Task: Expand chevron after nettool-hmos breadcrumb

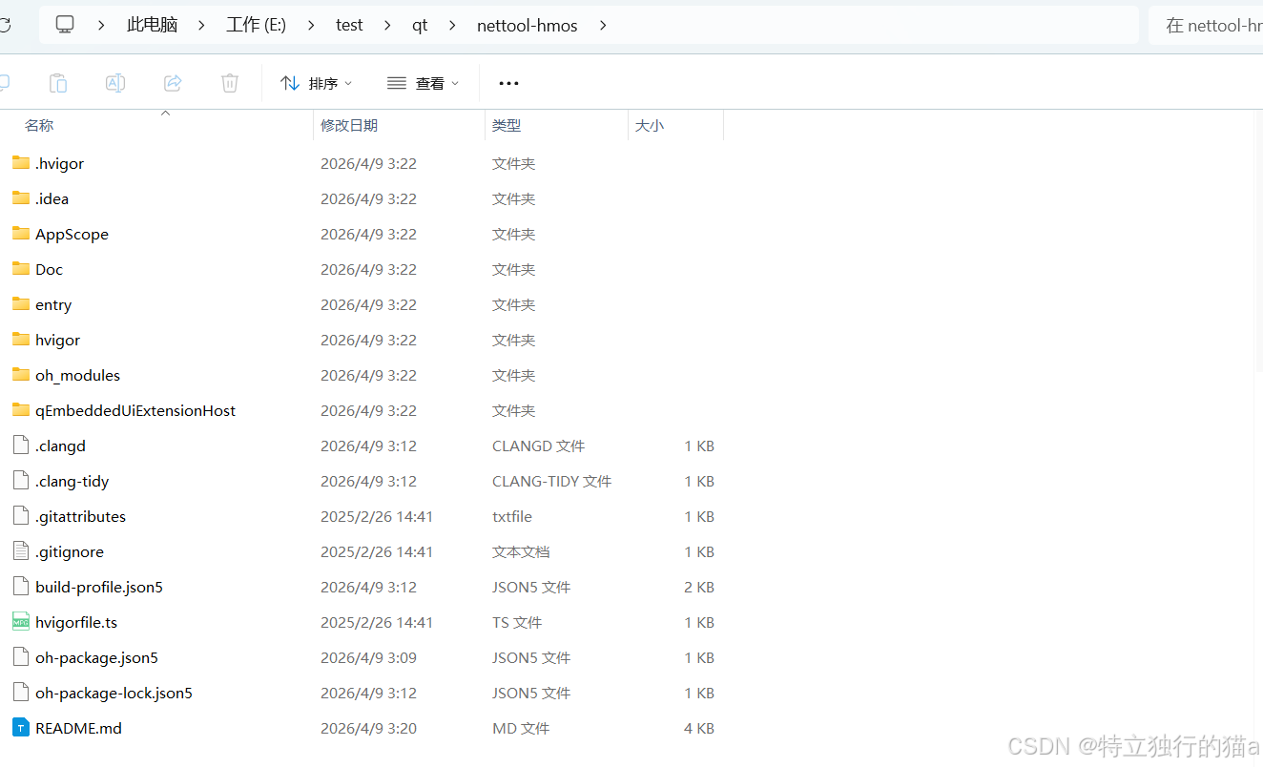Action: 603,25
